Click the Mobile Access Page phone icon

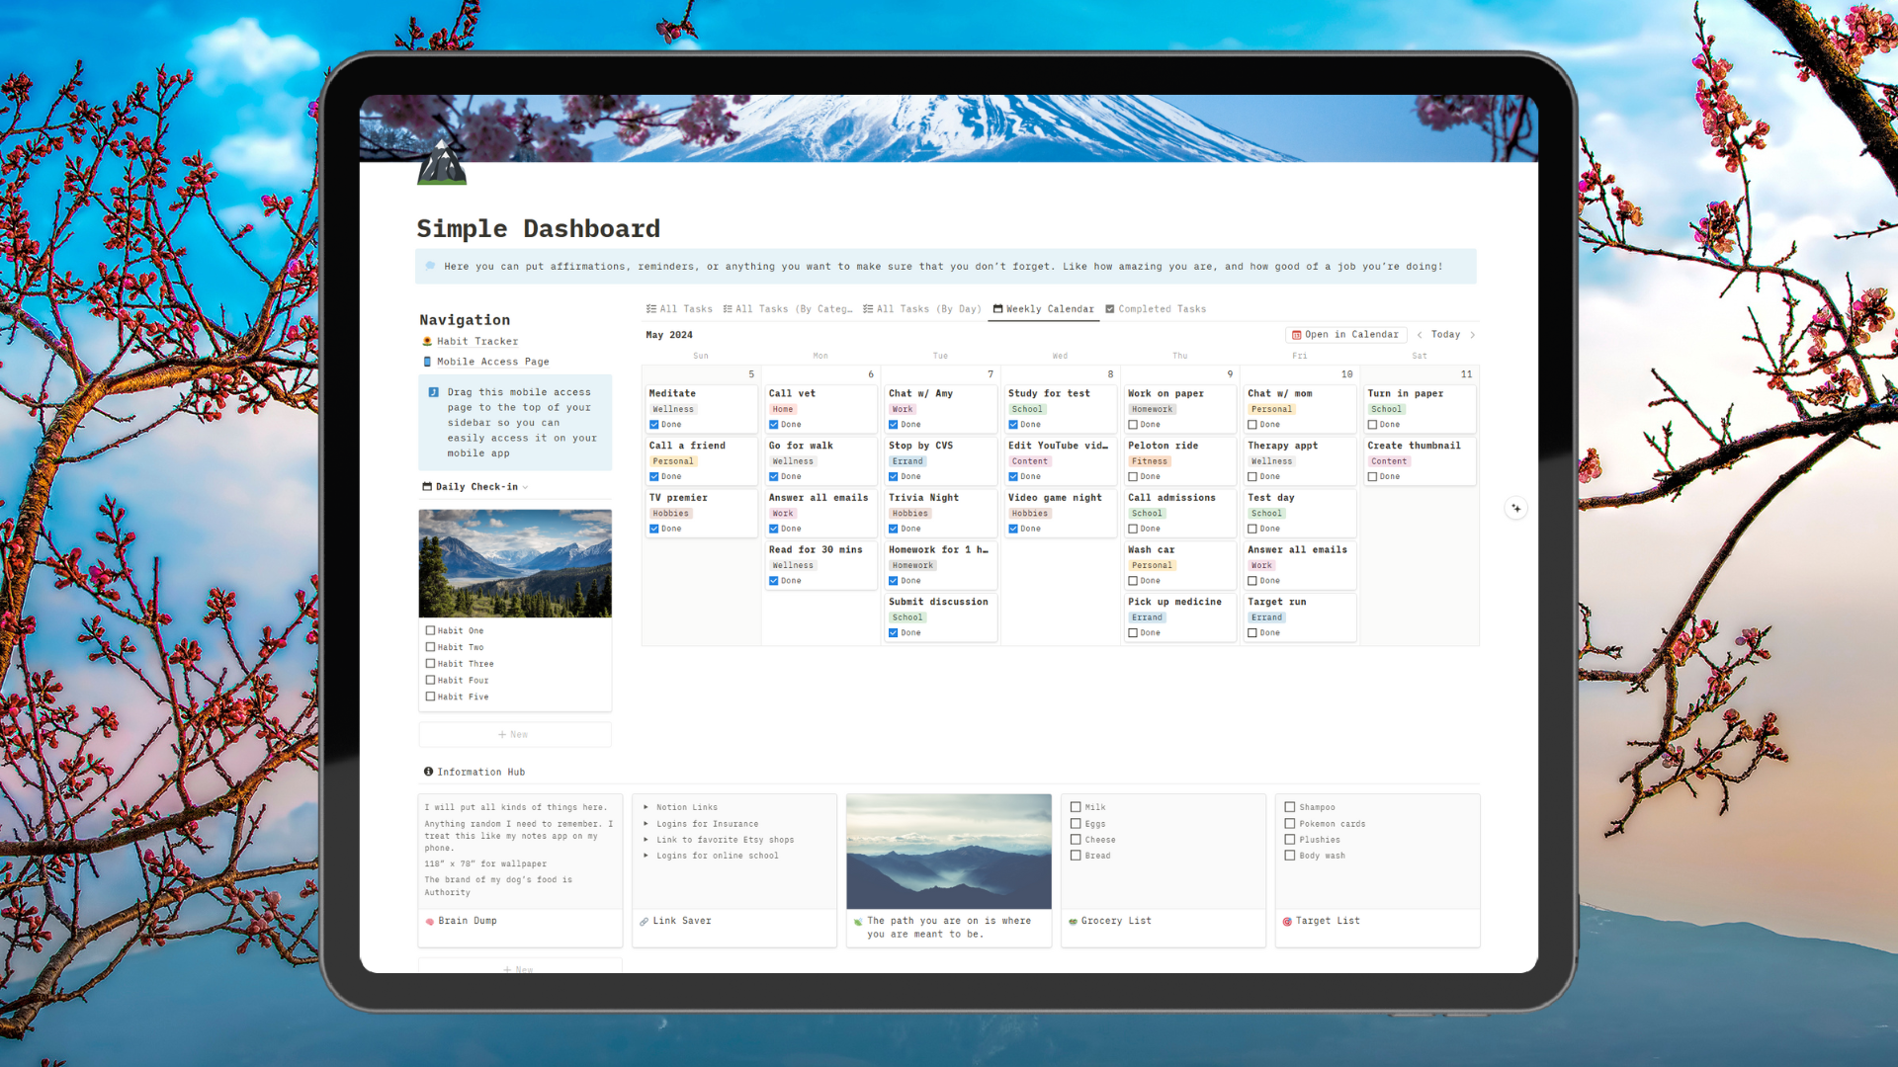point(428,362)
